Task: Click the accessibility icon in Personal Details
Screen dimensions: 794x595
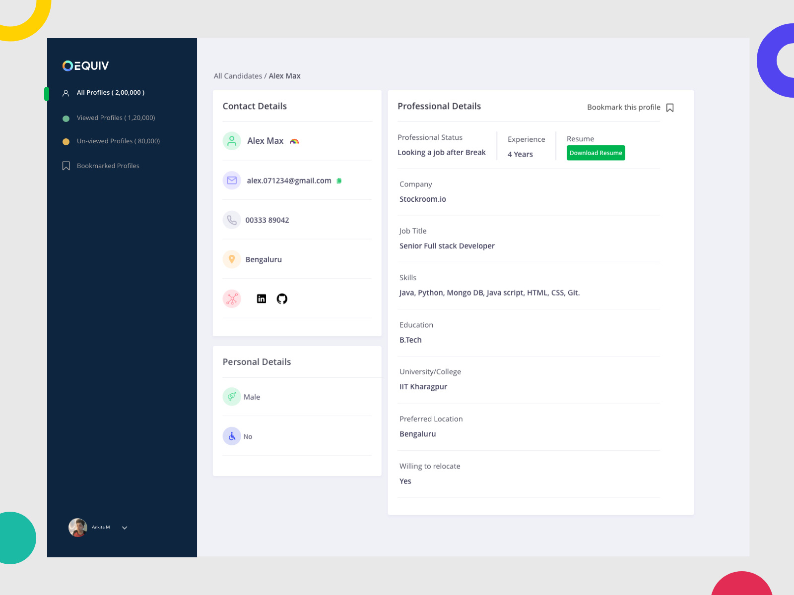Action: point(231,436)
